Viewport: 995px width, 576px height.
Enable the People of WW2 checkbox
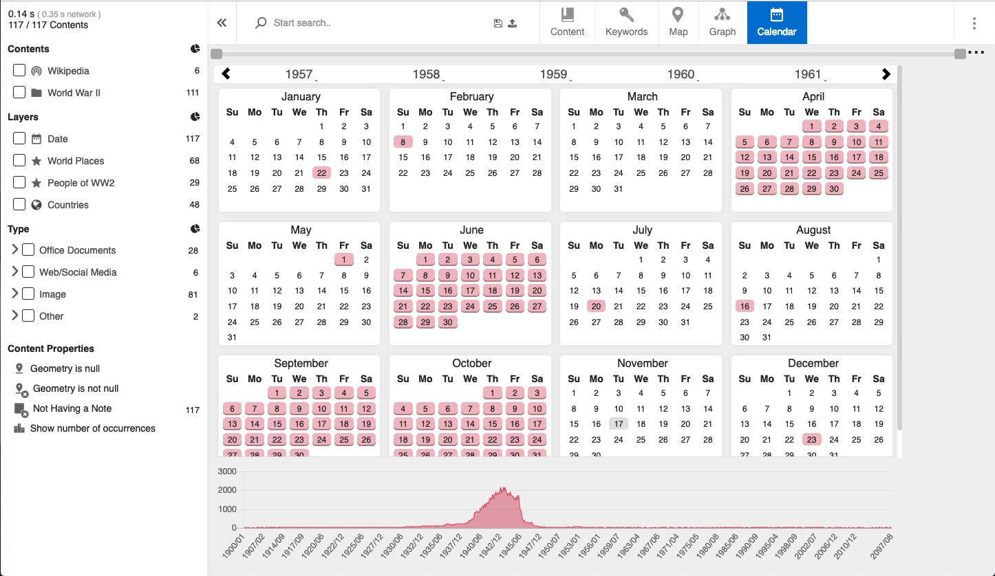[19, 182]
